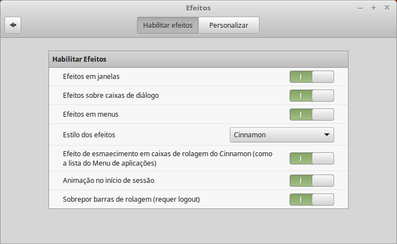Maximize the Efeitos window
The image size is (397, 244).
pos(373,8)
